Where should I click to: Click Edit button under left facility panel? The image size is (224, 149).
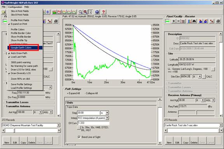point(15,140)
